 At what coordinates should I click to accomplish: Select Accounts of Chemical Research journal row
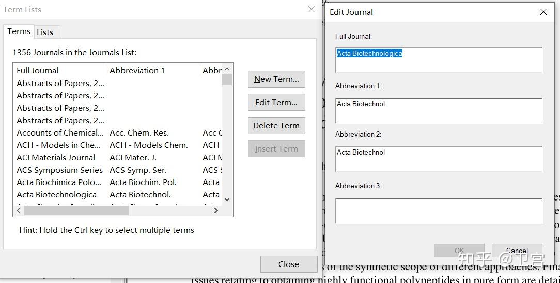pyautogui.click(x=60, y=133)
